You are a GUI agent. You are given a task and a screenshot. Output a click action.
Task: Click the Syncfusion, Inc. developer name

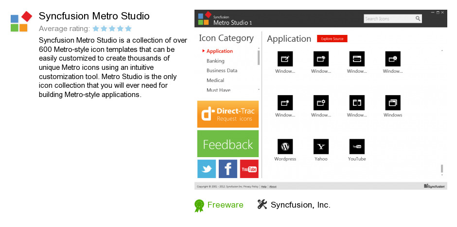[300, 205]
